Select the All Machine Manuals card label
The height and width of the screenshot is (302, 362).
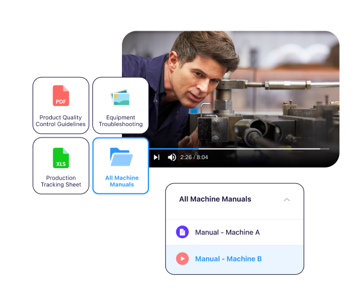point(122,181)
